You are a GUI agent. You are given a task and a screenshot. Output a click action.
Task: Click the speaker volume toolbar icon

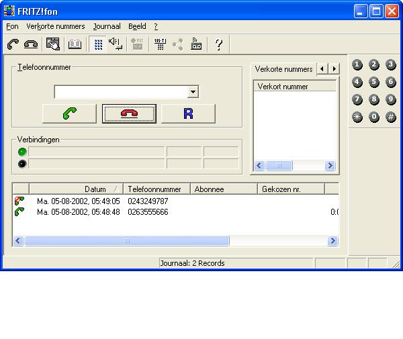point(116,44)
